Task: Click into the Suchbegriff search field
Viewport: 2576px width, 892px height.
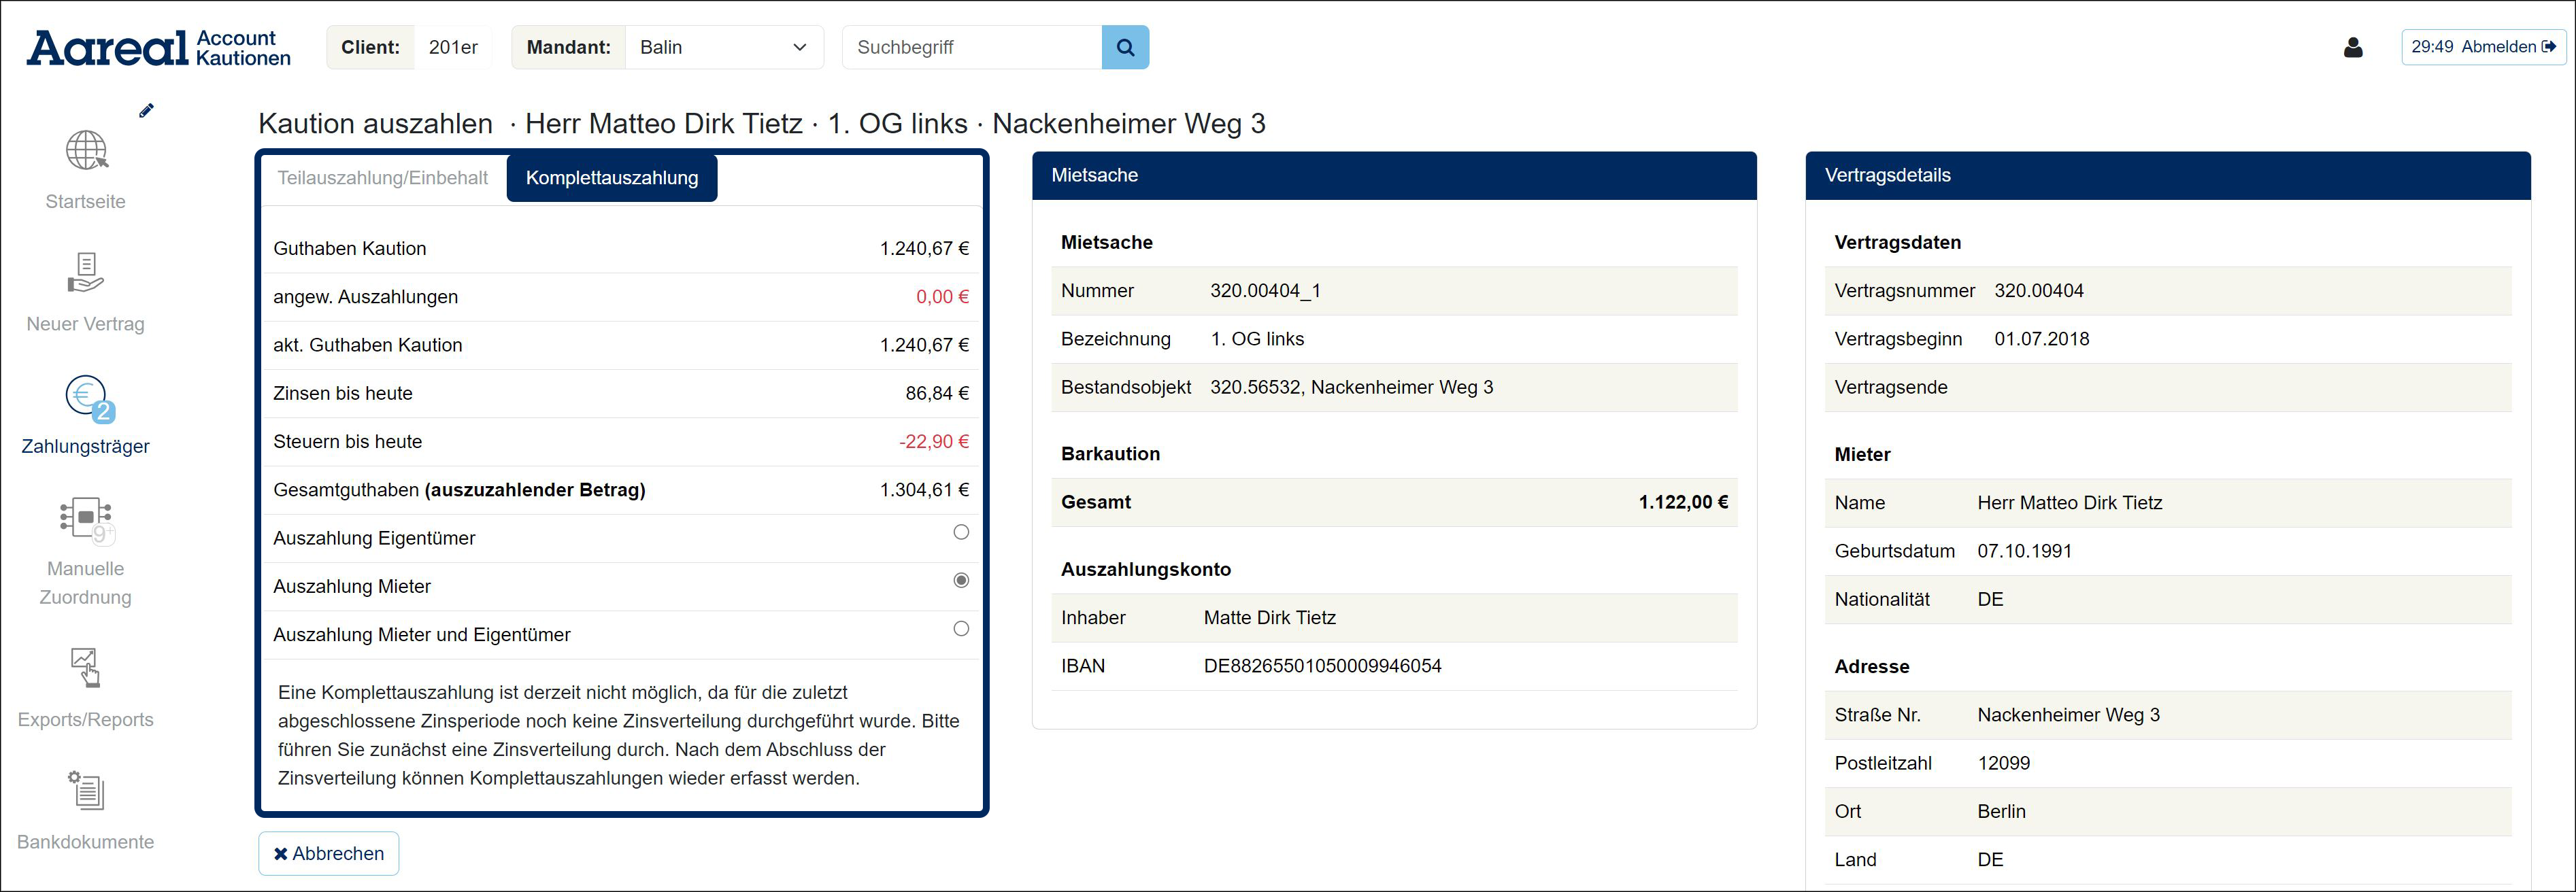Action: click(x=971, y=47)
